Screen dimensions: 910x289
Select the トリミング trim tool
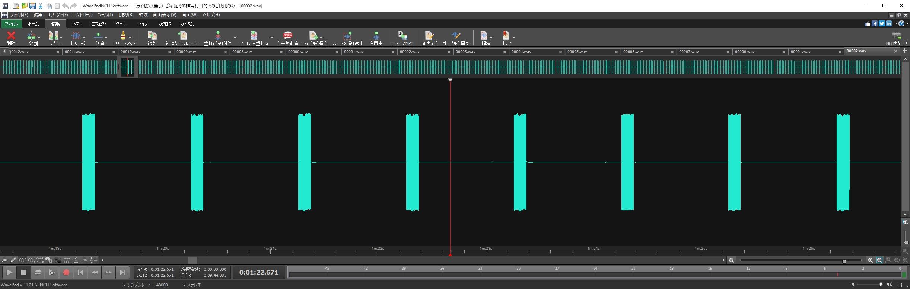click(76, 38)
